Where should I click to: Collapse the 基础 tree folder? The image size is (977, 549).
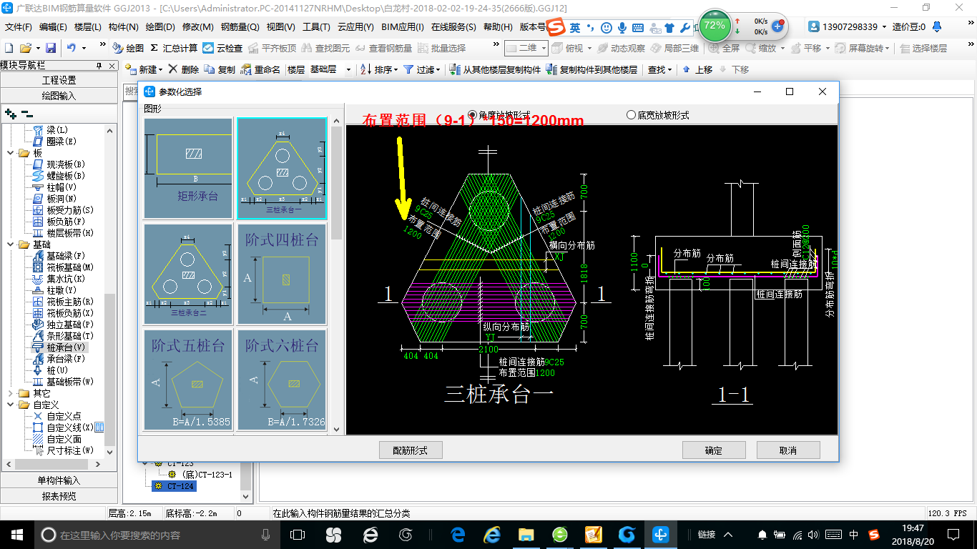point(10,244)
